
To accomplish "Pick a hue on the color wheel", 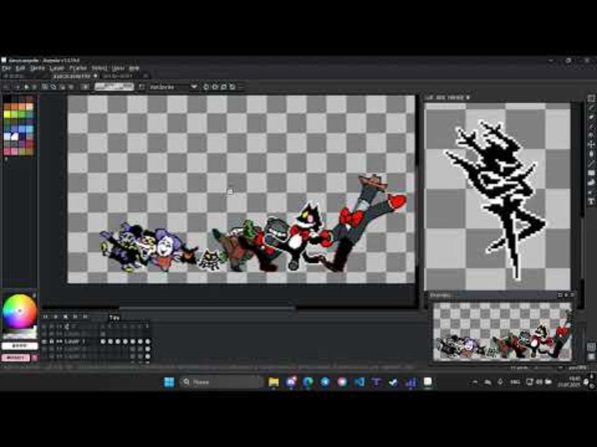I will (19, 311).
